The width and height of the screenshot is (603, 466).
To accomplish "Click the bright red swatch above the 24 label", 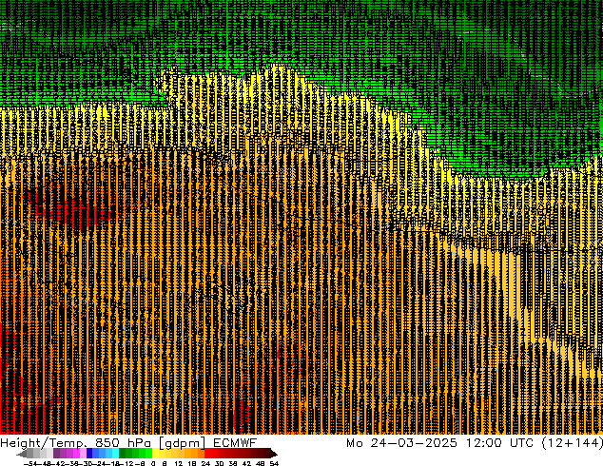I will click(x=207, y=454).
